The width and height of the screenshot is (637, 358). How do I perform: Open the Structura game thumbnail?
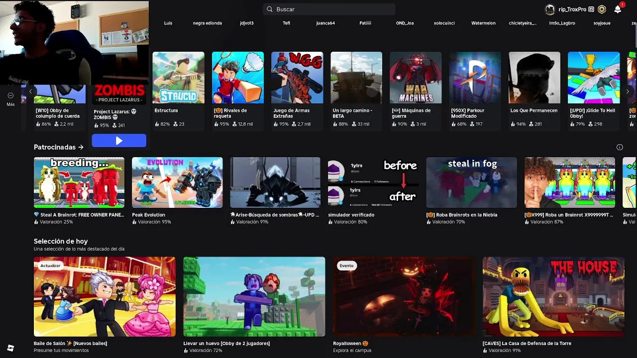[x=178, y=78]
